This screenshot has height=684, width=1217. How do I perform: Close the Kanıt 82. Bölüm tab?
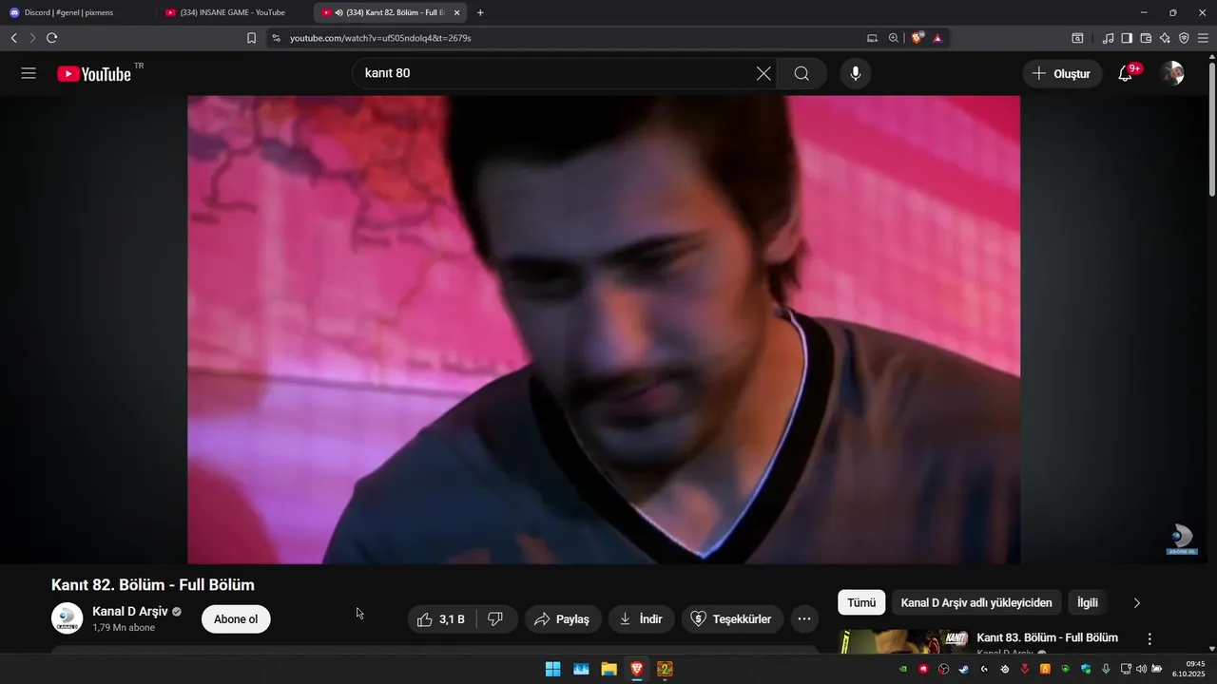[x=456, y=12]
